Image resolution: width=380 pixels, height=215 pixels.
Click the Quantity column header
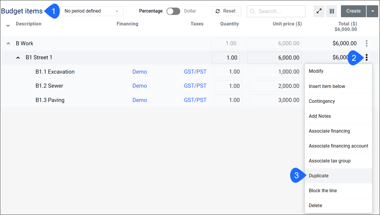pyautogui.click(x=230, y=24)
